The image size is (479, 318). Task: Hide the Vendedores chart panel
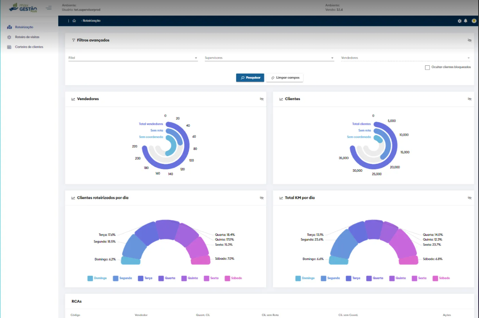262,99
